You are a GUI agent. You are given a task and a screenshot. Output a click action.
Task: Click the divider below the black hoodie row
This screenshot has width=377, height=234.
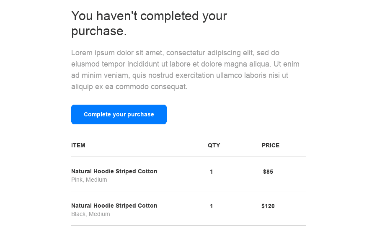[x=188, y=226]
